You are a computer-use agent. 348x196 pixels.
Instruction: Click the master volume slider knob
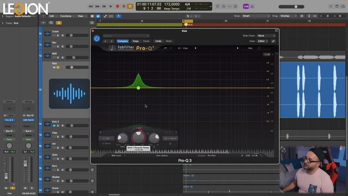pos(296,7)
